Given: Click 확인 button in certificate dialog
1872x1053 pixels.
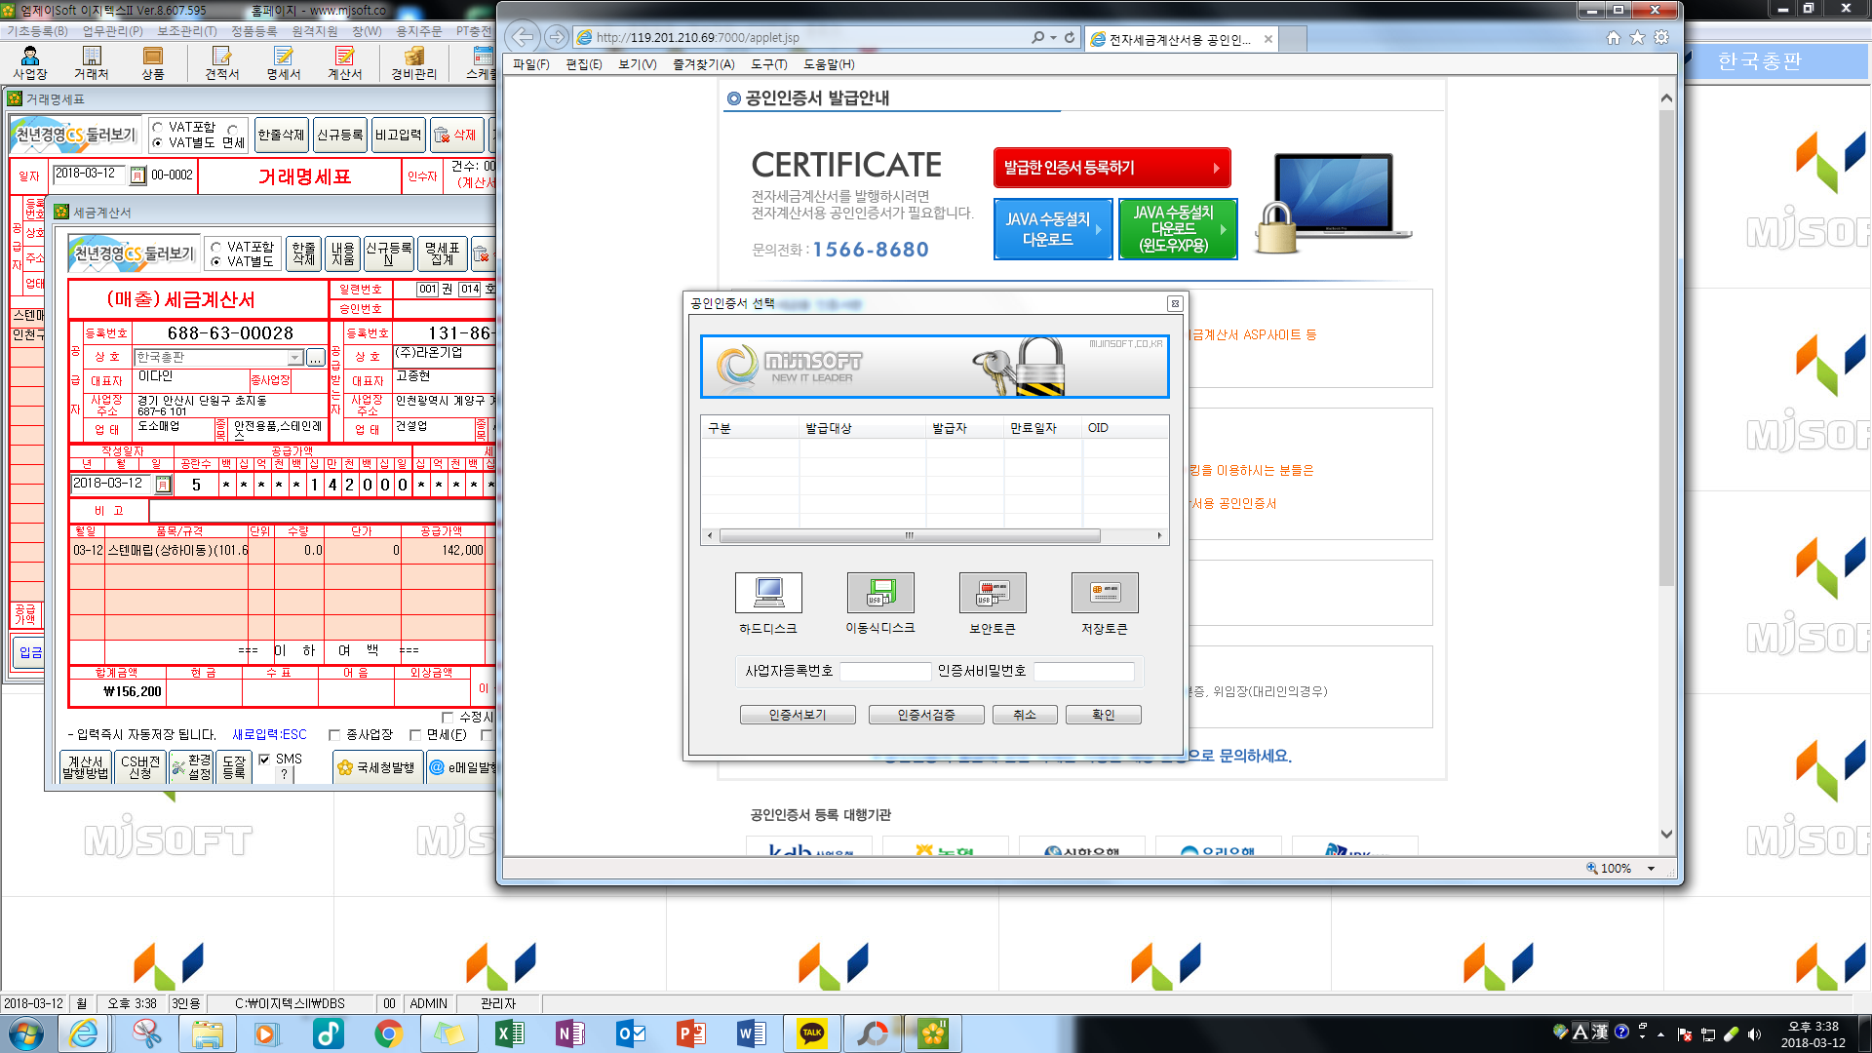Looking at the screenshot, I should point(1104,715).
